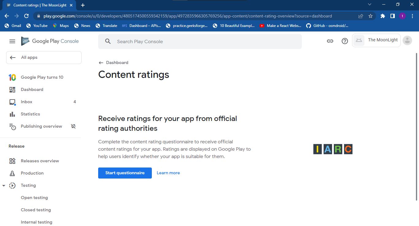This screenshot has height=226, width=419.
Task: Open Chrome profile avatar t
Action: [x=402, y=16]
